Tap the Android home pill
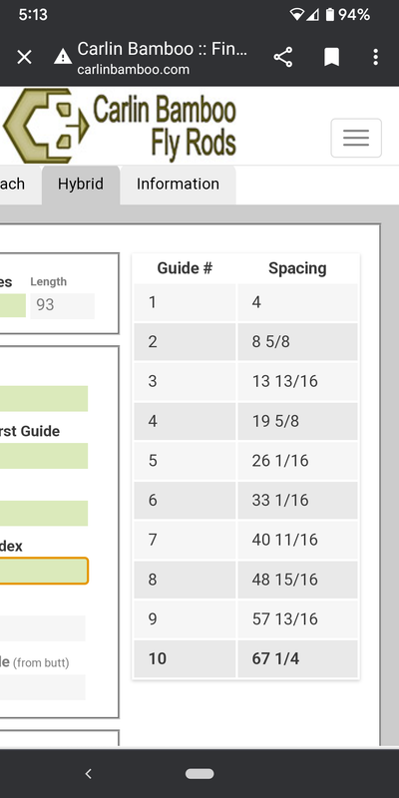Viewport: 399px width, 798px height. tap(199, 774)
